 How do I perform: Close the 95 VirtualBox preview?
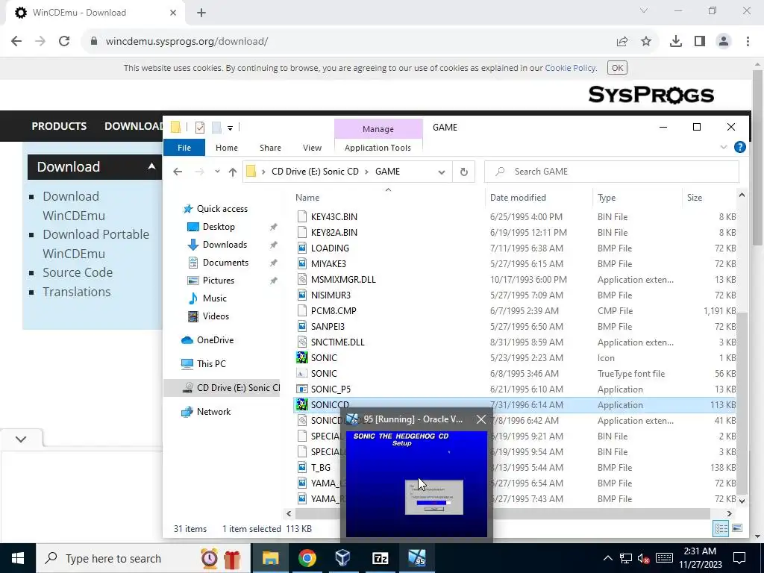tap(481, 419)
